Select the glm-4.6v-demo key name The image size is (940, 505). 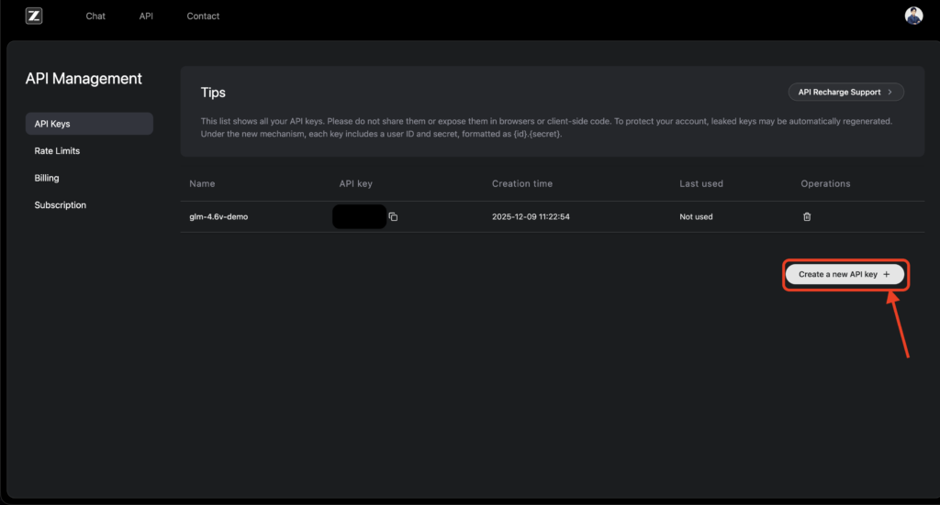218,217
